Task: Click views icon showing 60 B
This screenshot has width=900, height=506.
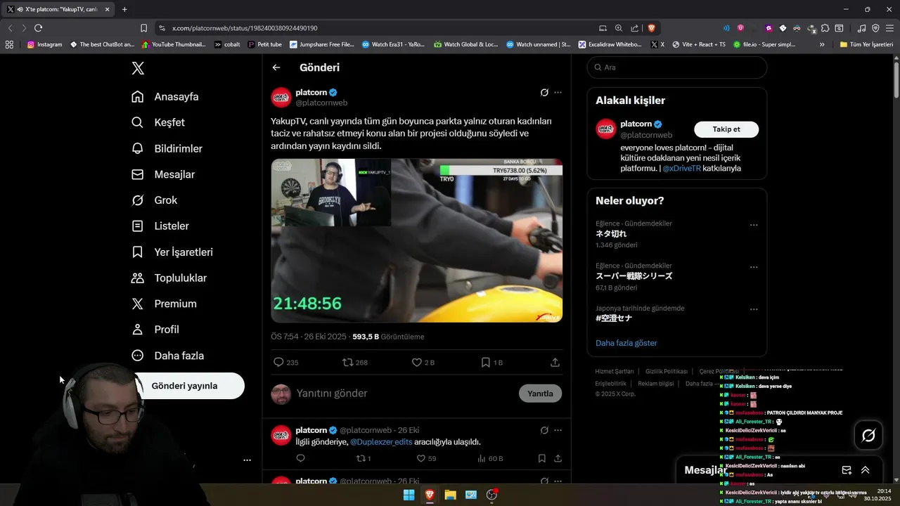Action: pos(482,459)
